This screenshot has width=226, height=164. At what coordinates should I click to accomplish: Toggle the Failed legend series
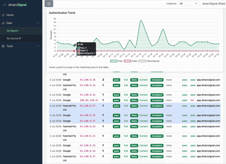[131, 61]
